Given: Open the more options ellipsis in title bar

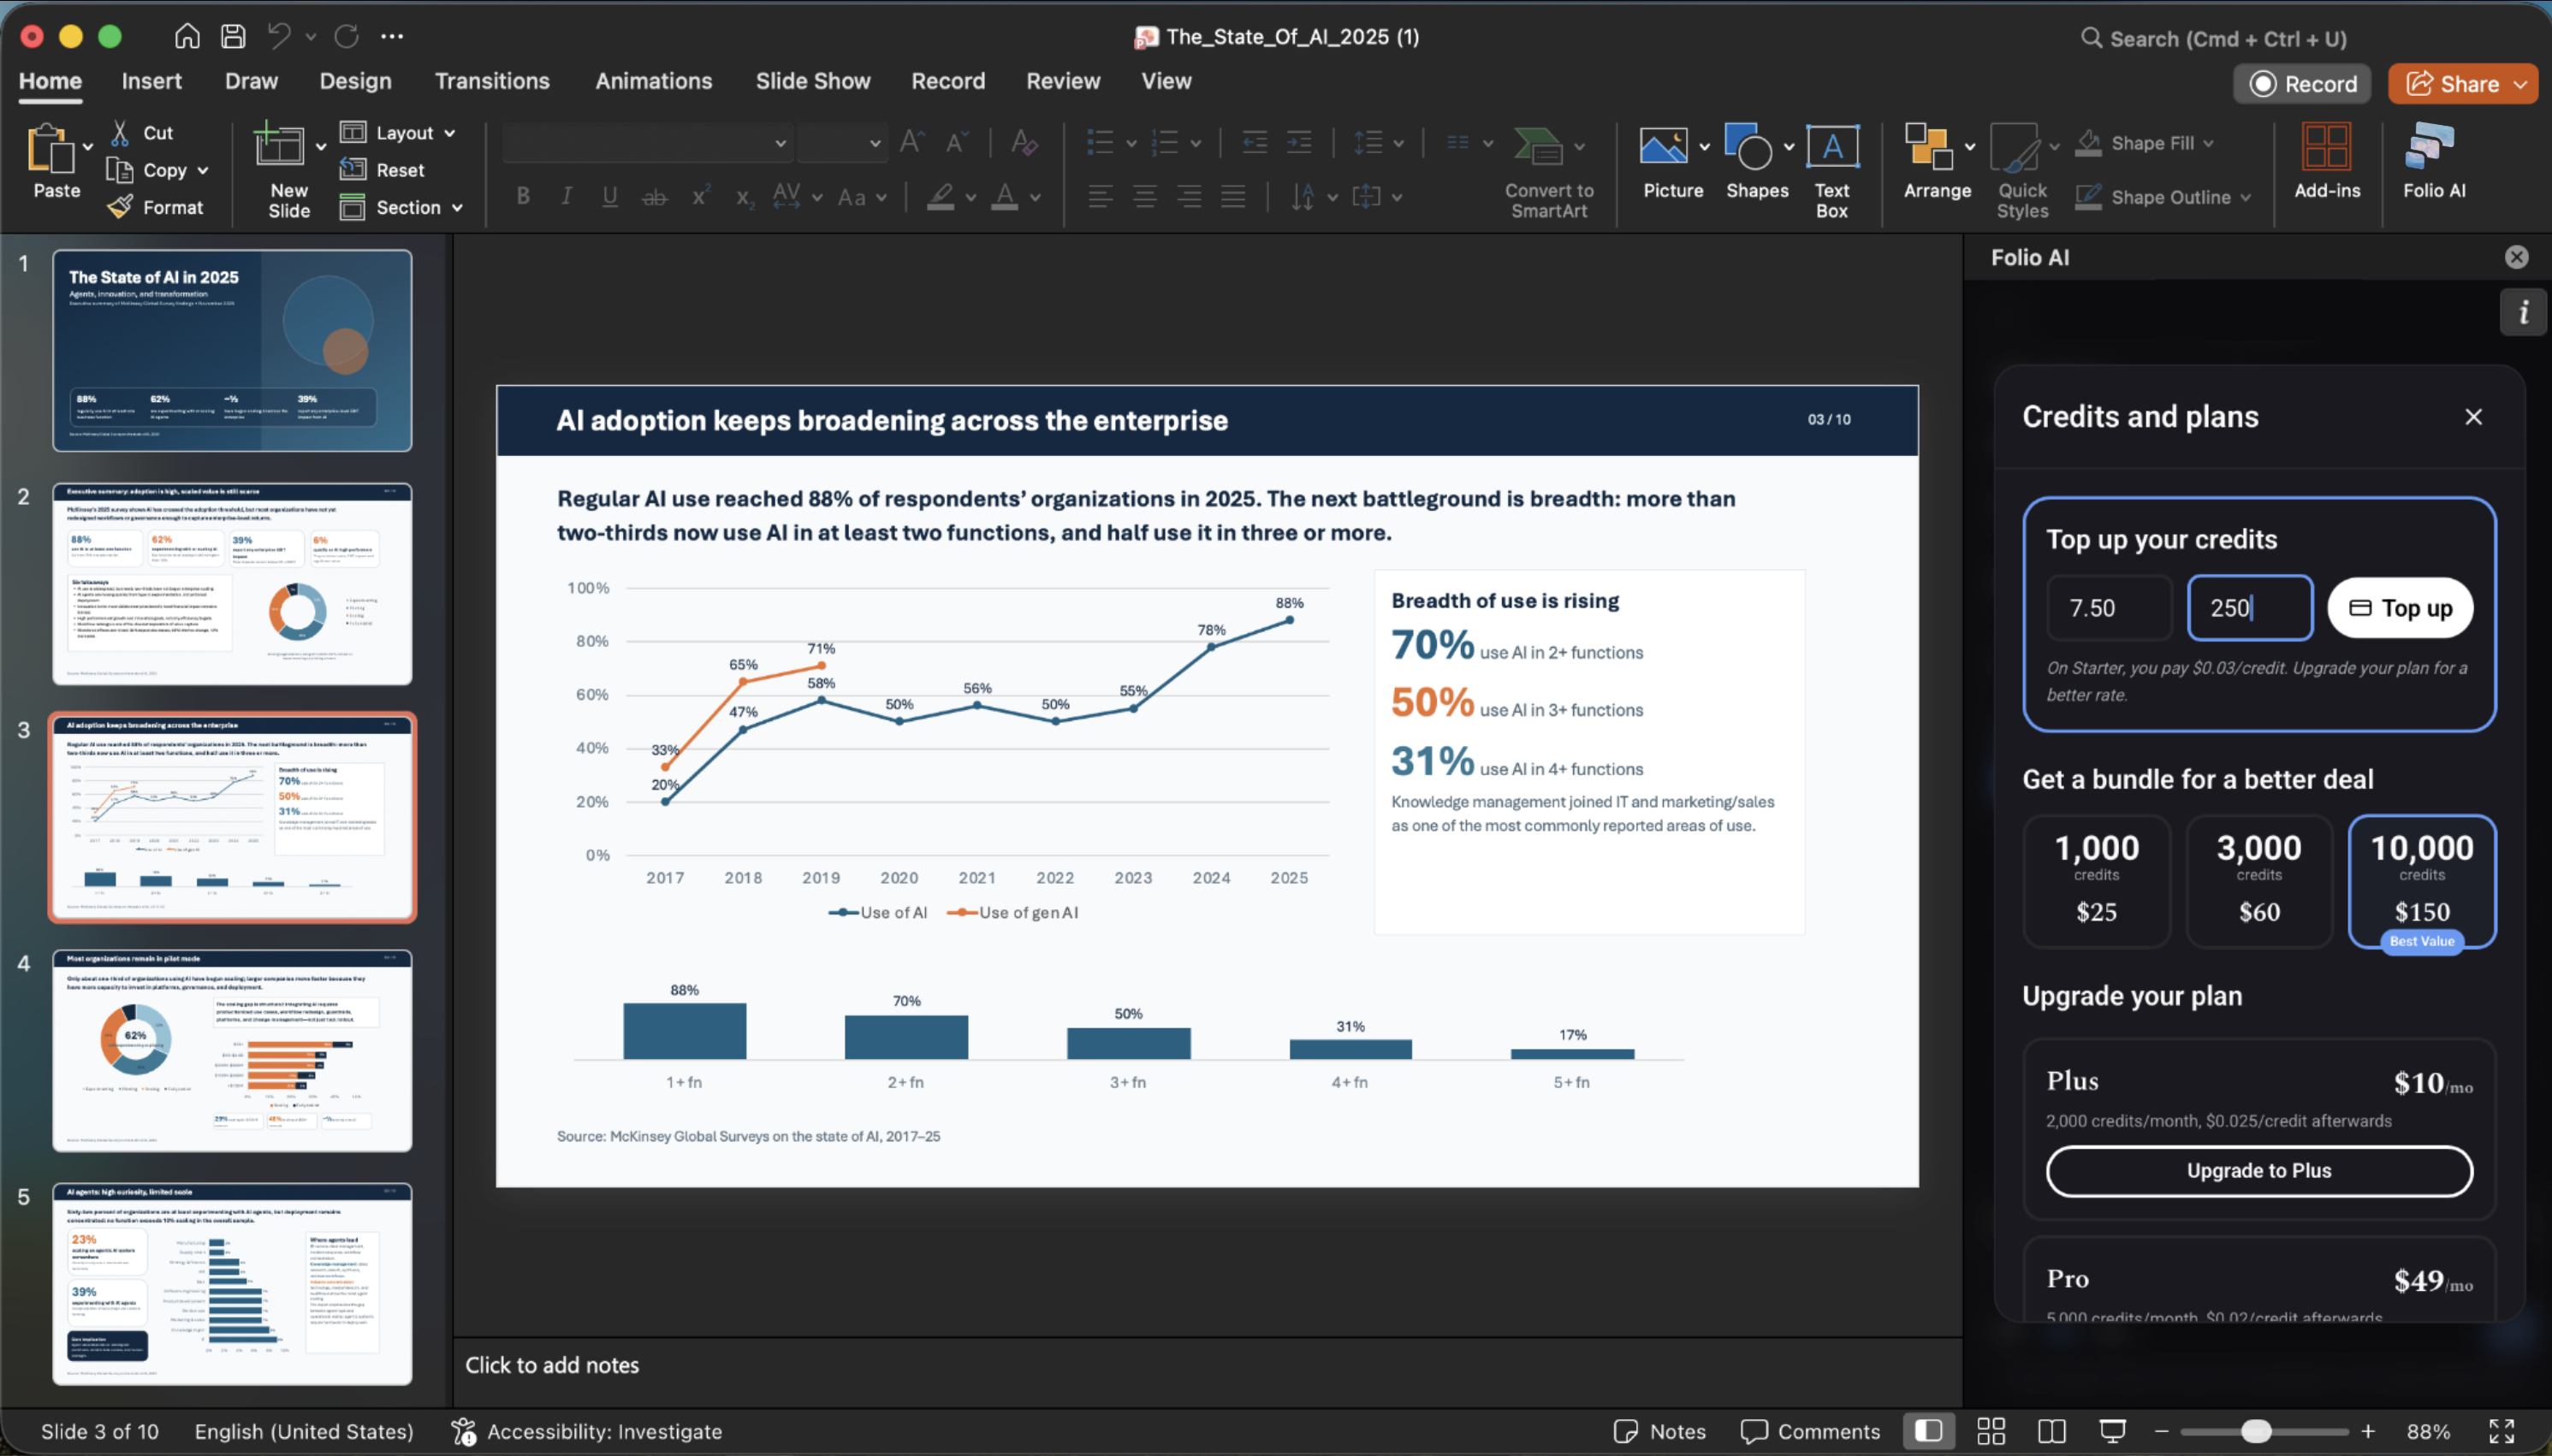Looking at the screenshot, I should (392, 37).
